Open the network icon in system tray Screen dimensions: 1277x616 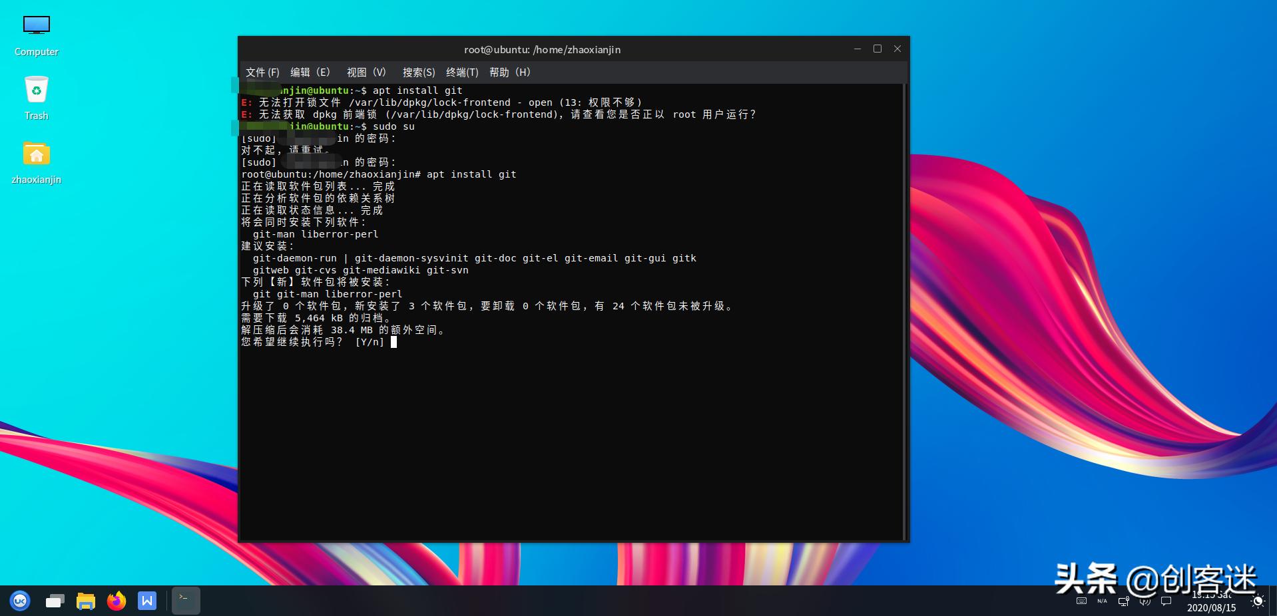[1124, 601]
